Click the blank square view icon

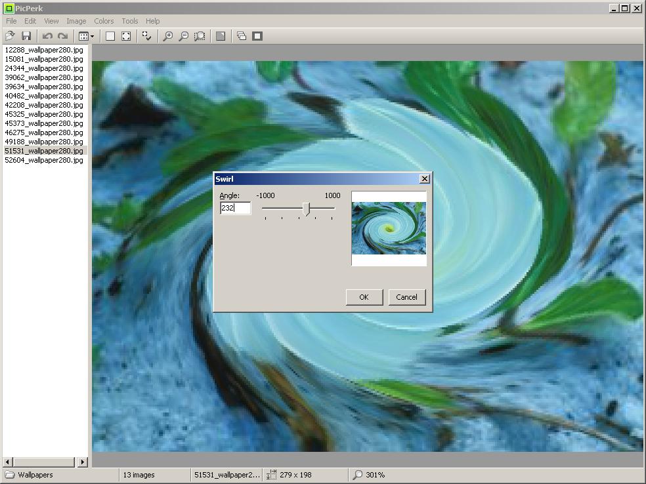[110, 36]
